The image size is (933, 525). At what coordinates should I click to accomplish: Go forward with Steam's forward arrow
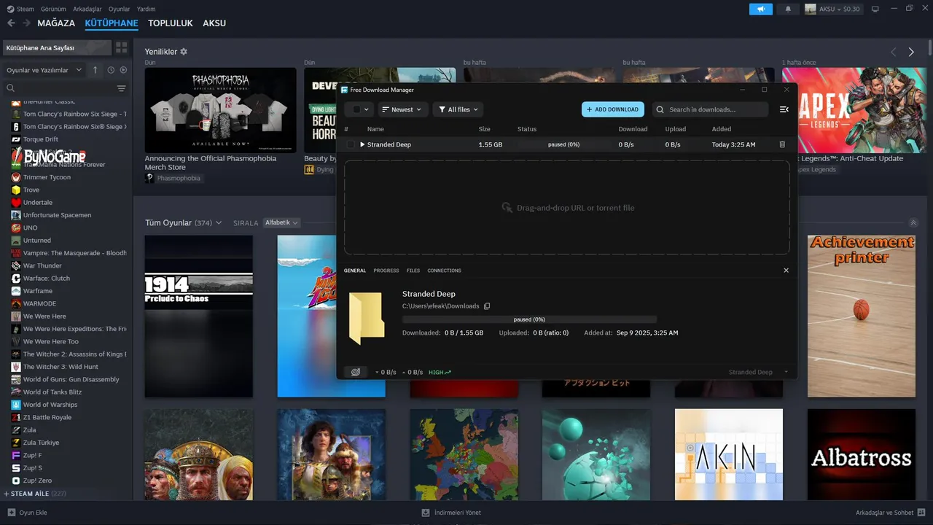(27, 23)
